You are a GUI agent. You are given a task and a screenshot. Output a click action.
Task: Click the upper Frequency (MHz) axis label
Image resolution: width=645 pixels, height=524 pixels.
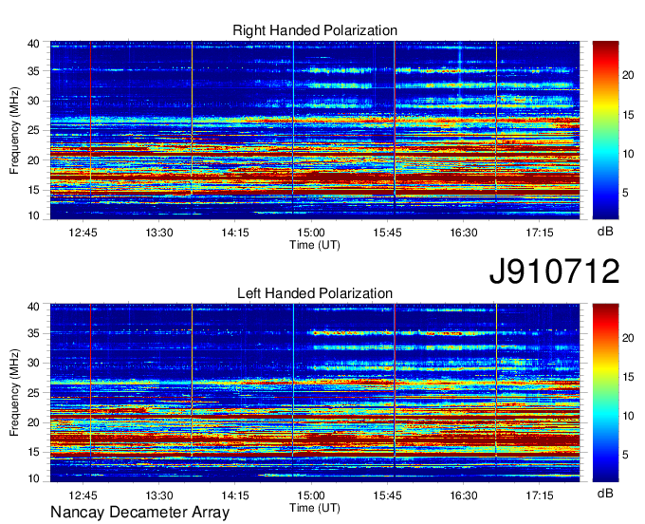14,130
